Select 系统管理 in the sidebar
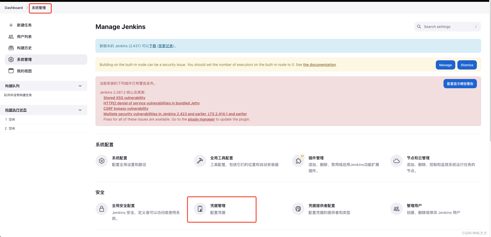The image size is (491, 237). coord(46,60)
